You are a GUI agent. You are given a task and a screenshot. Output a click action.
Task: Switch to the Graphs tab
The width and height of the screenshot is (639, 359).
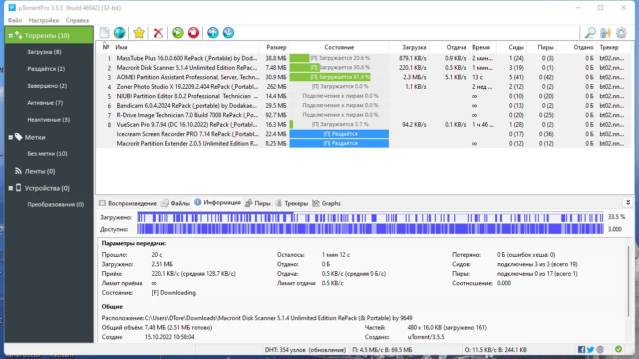[x=326, y=203]
